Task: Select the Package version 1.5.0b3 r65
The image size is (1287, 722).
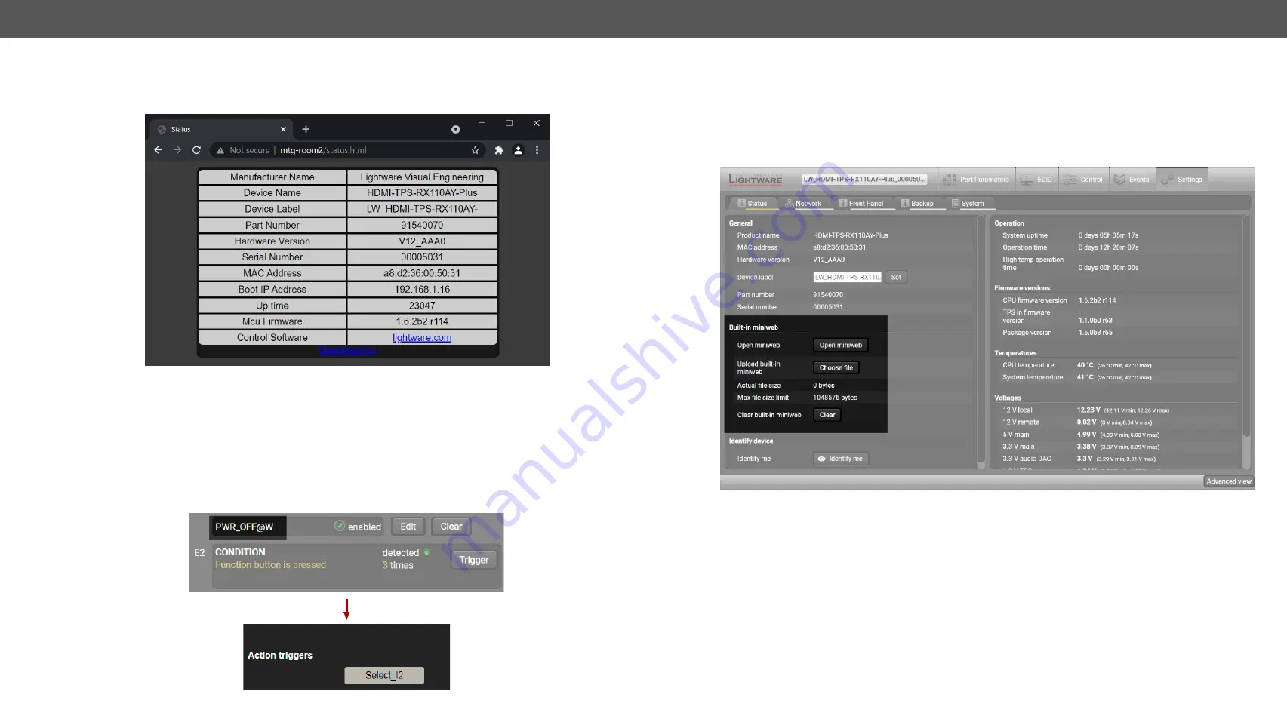Action: click(x=1095, y=333)
